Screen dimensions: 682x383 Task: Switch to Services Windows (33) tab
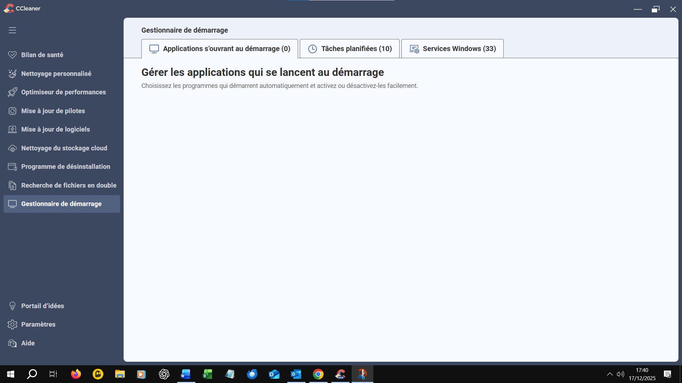click(452, 49)
